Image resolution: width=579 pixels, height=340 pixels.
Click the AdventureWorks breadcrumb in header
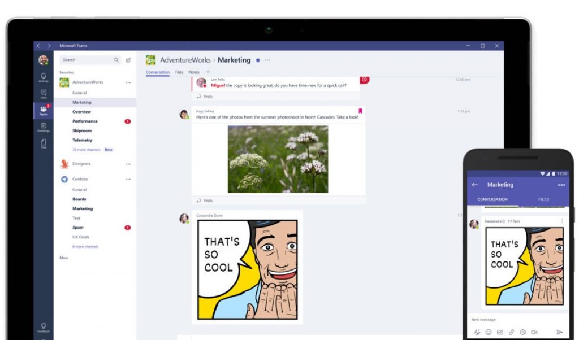pyautogui.click(x=185, y=60)
